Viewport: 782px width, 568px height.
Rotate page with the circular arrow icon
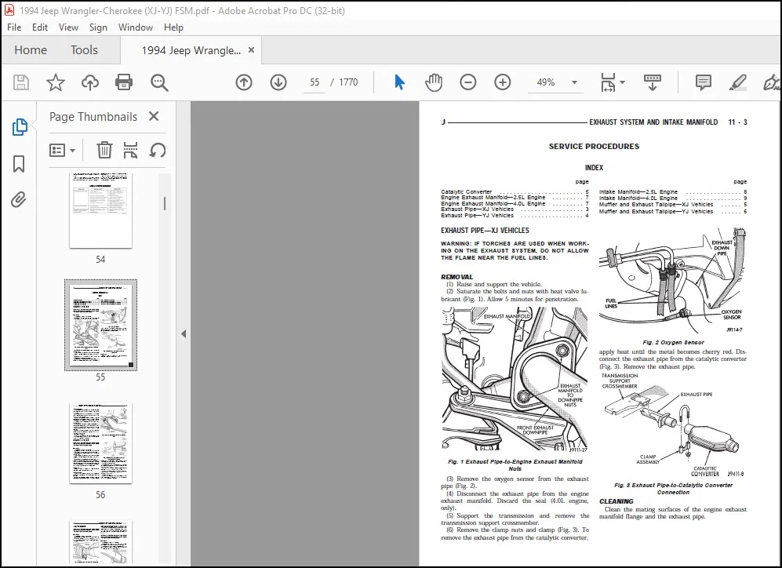coord(158,150)
